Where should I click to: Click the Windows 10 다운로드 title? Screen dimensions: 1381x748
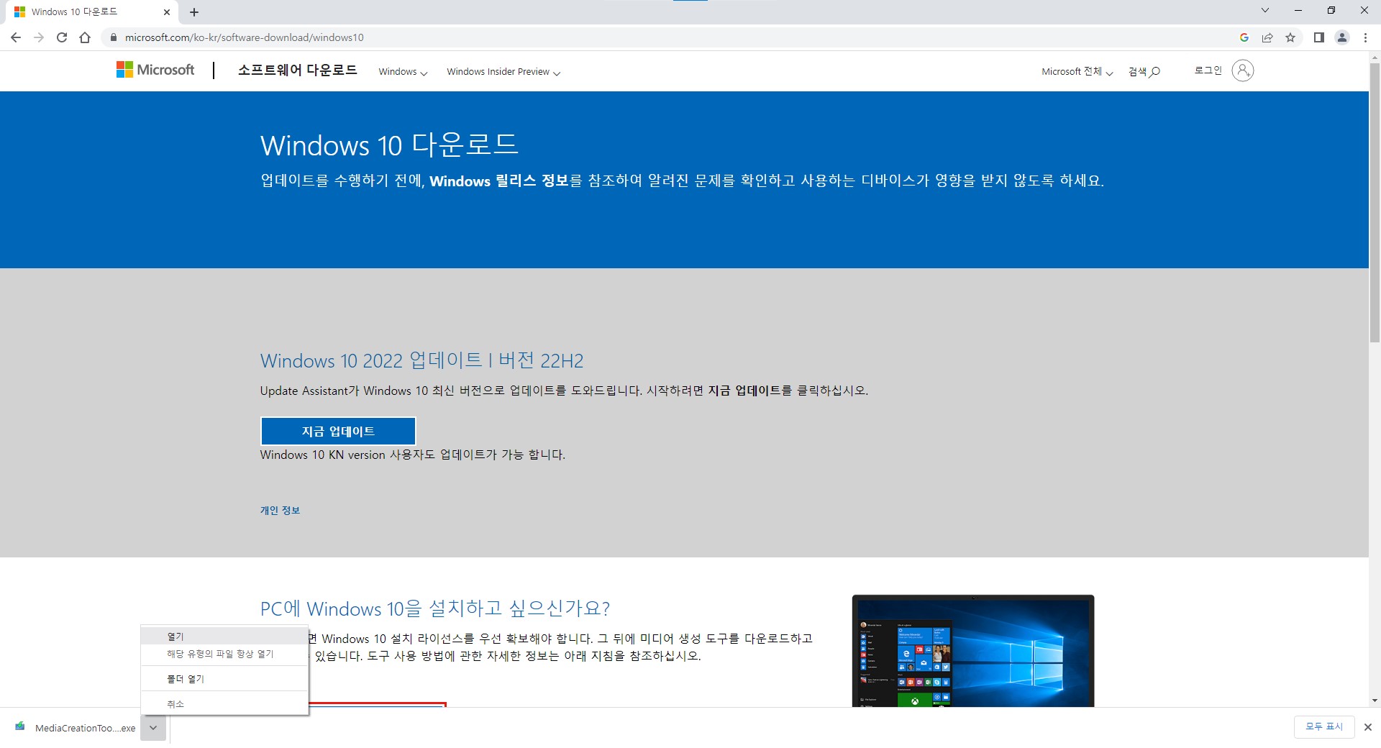pos(389,145)
